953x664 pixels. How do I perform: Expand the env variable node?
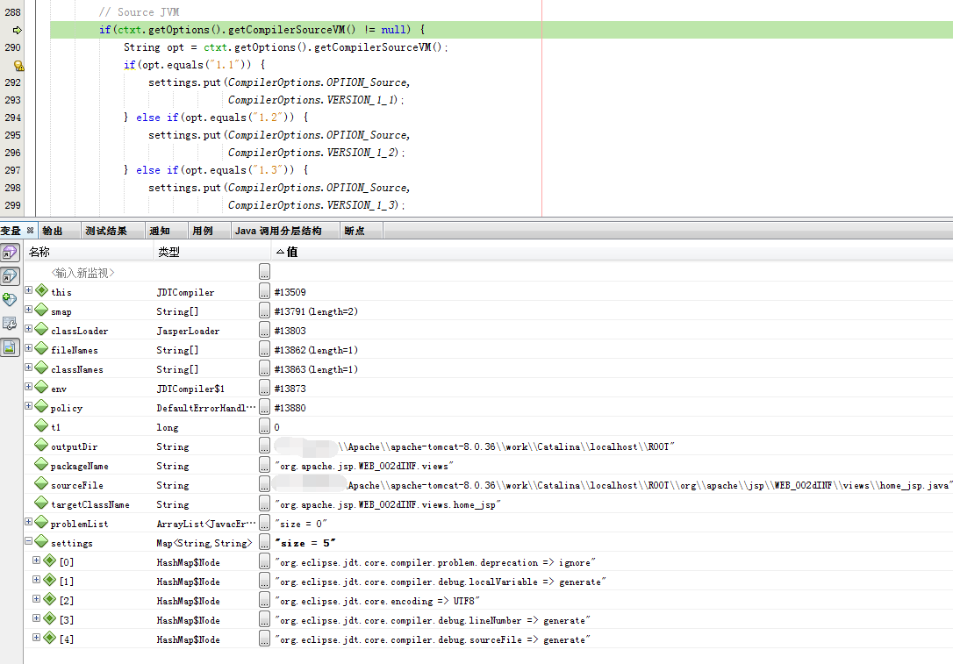pos(29,386)
